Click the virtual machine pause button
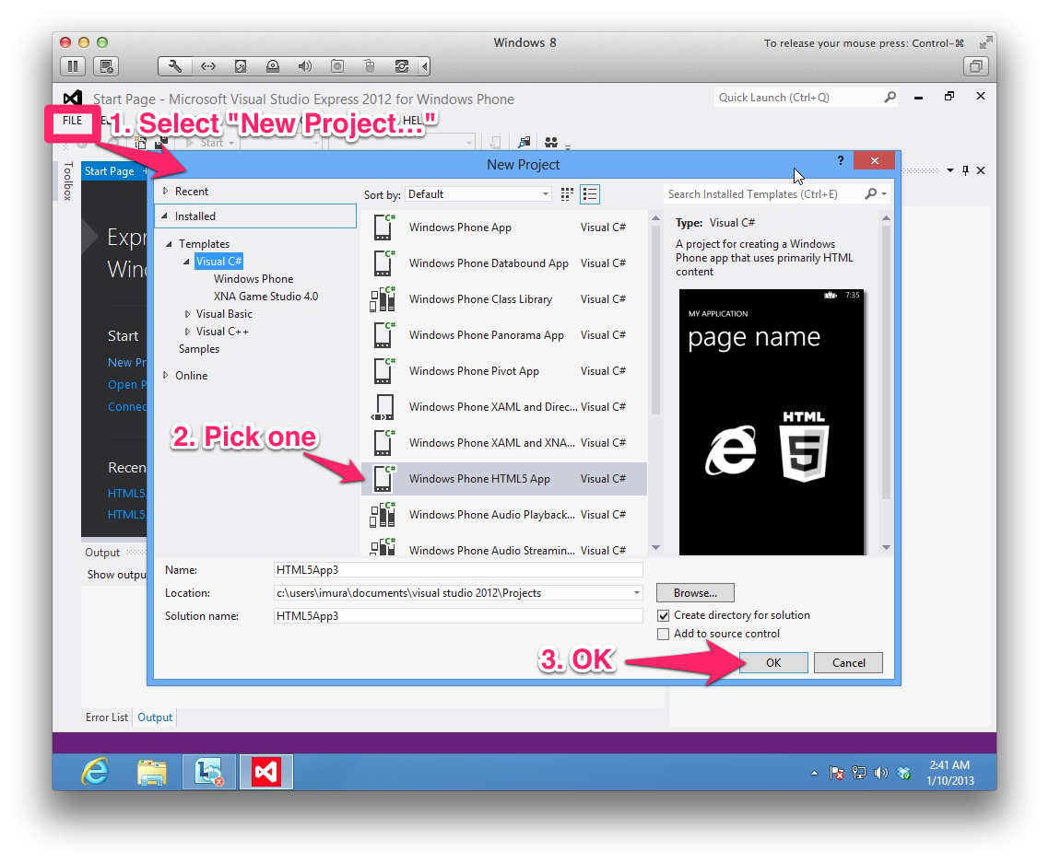Viewport: 1049px width, 863px height. 74,66
